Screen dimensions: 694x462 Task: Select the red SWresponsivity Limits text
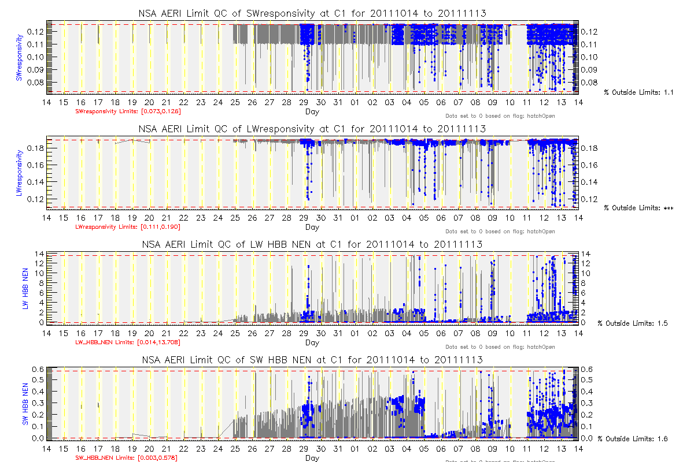click(x=128, y=111)
